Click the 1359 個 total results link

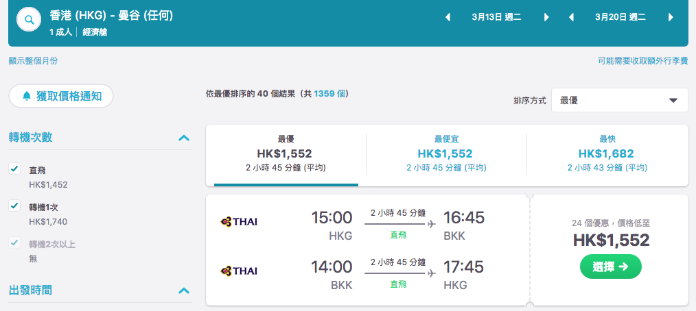329,94
